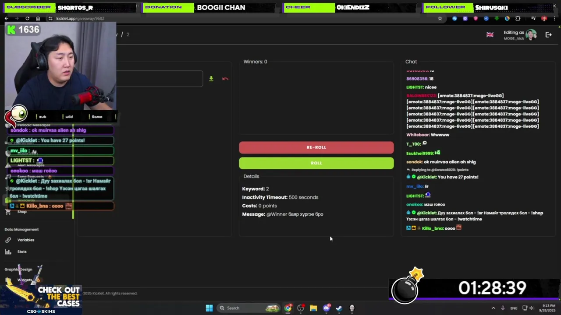Open the green download-arrow extension icon
This screenshot has width=561, height=315.
pyautogui.click(x=497, y=18)
